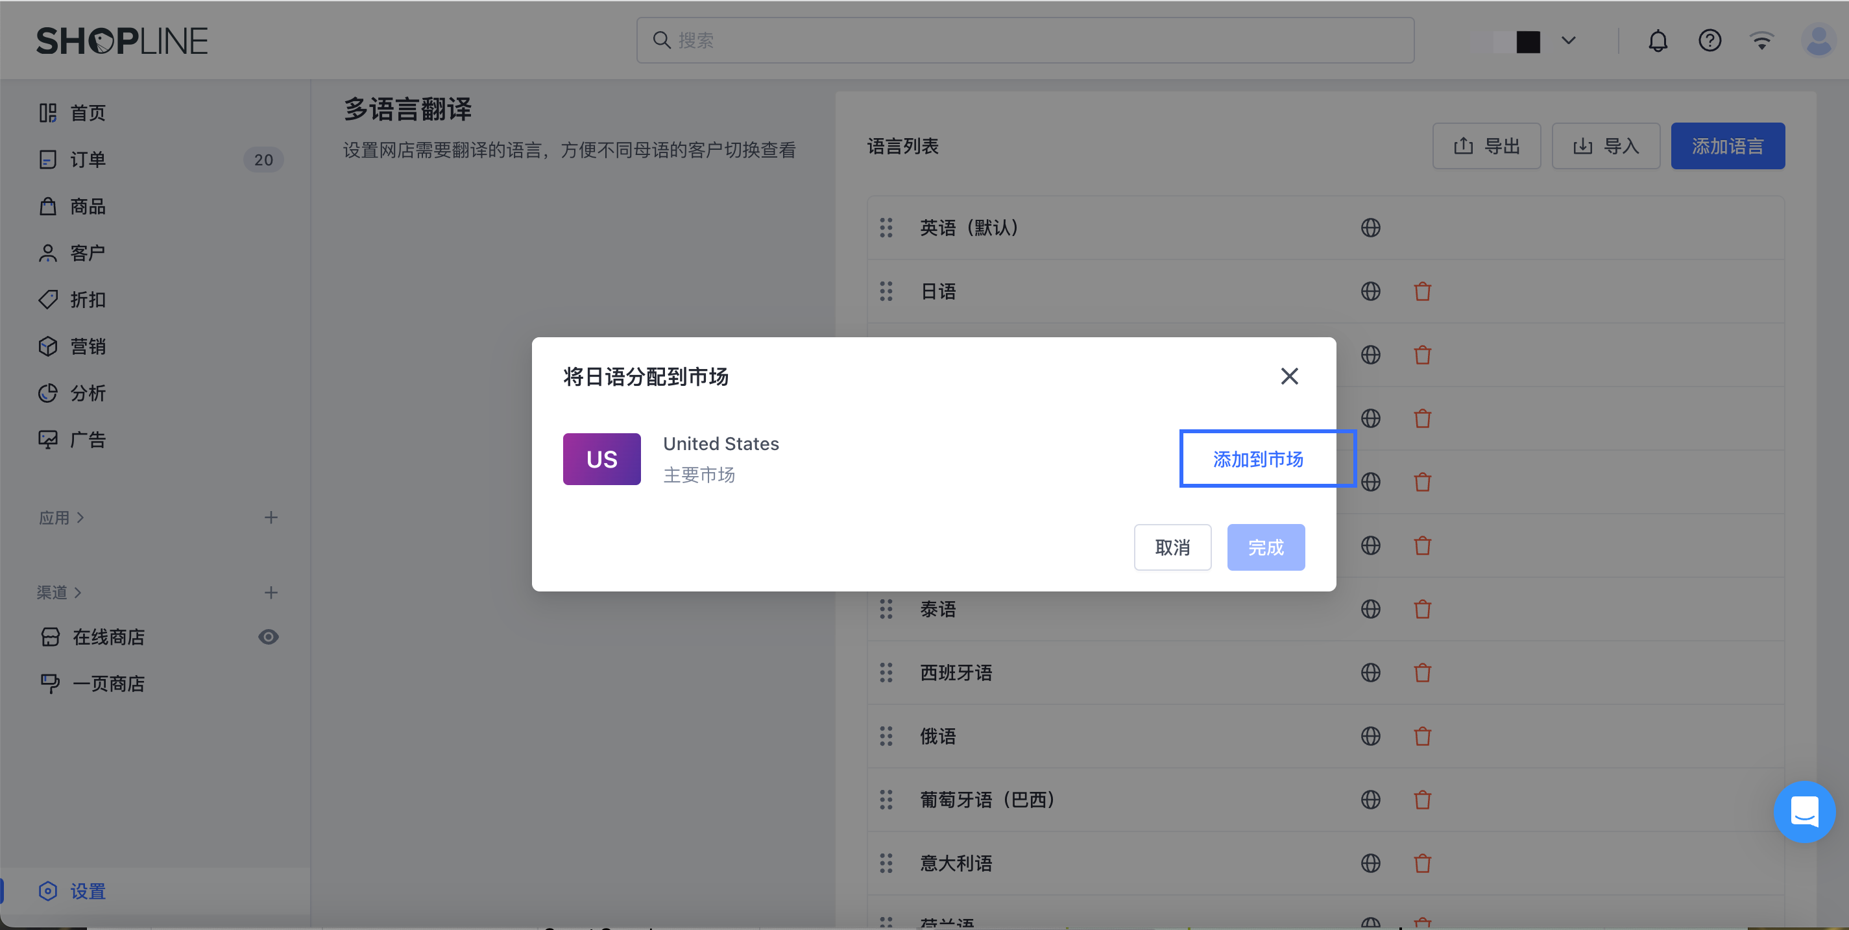The image size is (1849, 930).
Task: Click the notification bell icon
Action: [x=1658, y=41]
